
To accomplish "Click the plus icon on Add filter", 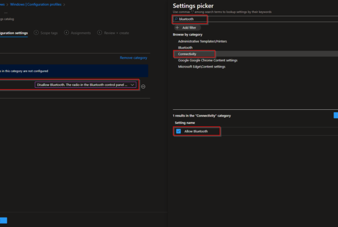I will [177, 27].
